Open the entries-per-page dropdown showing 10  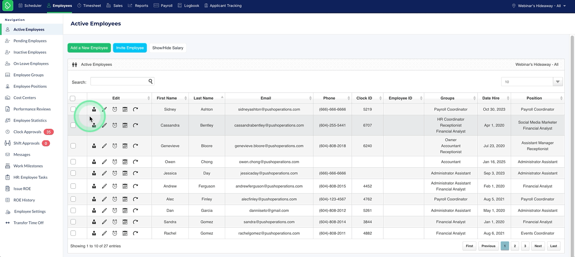[532, 82]
